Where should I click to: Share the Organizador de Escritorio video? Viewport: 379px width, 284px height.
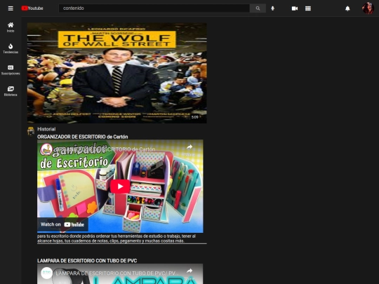[x=189, y=150]
